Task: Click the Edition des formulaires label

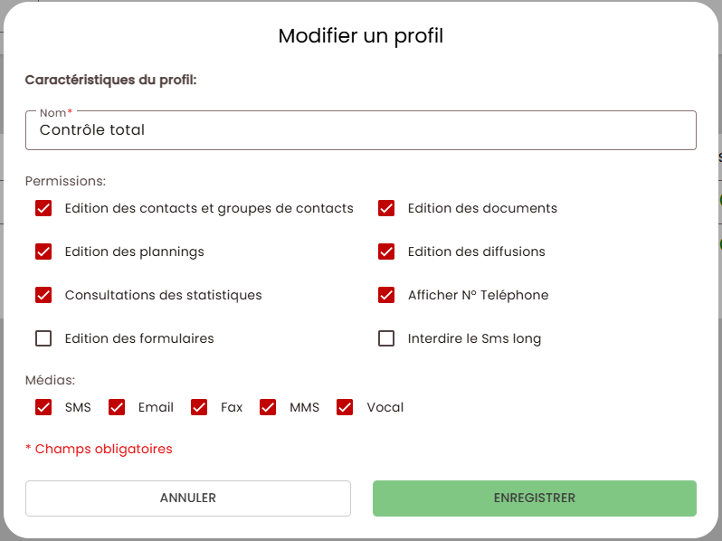Action: 139,338
